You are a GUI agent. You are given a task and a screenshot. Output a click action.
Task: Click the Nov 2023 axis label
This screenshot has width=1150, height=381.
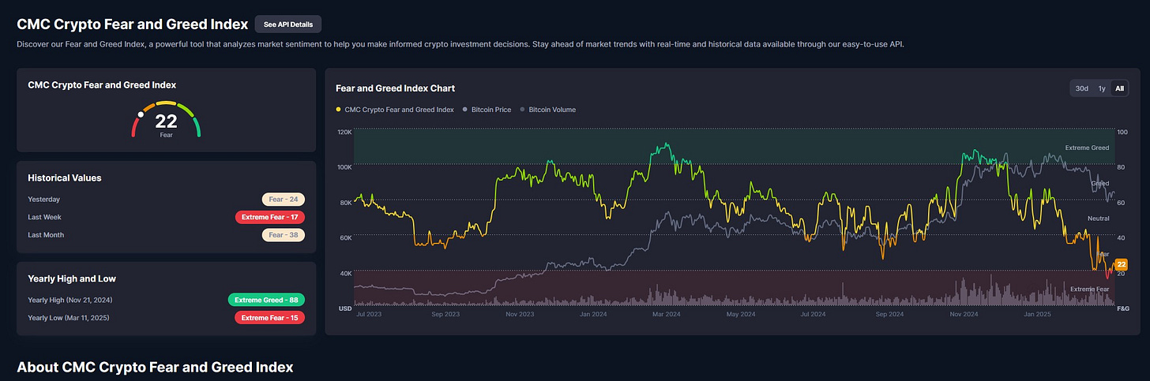520,314
